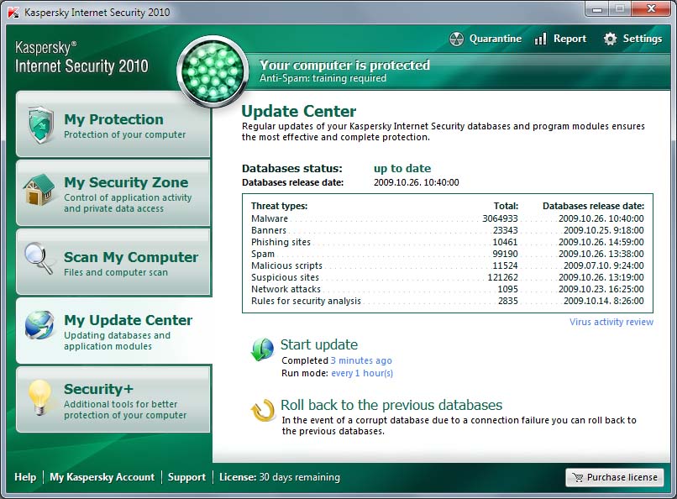The image size is (677, 499).
Task: Click the Network attacks row
Action: tap(448, 289)
